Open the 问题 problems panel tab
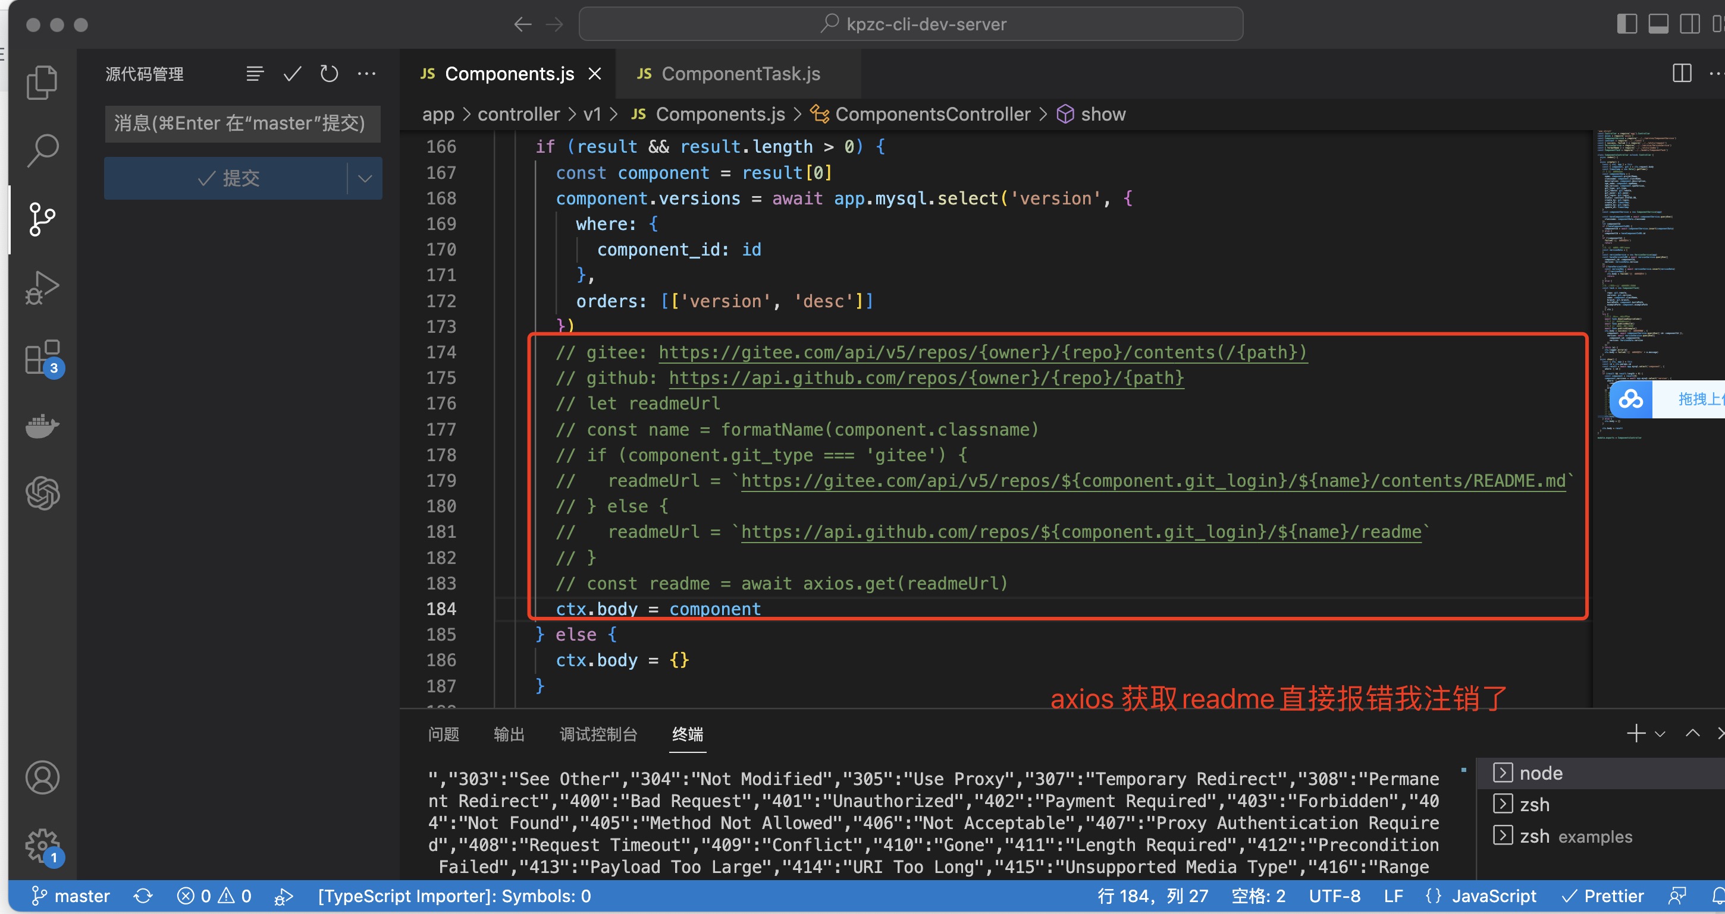Image resolution: width=1725 pixels, height=914 pixels. pos(443,734)
